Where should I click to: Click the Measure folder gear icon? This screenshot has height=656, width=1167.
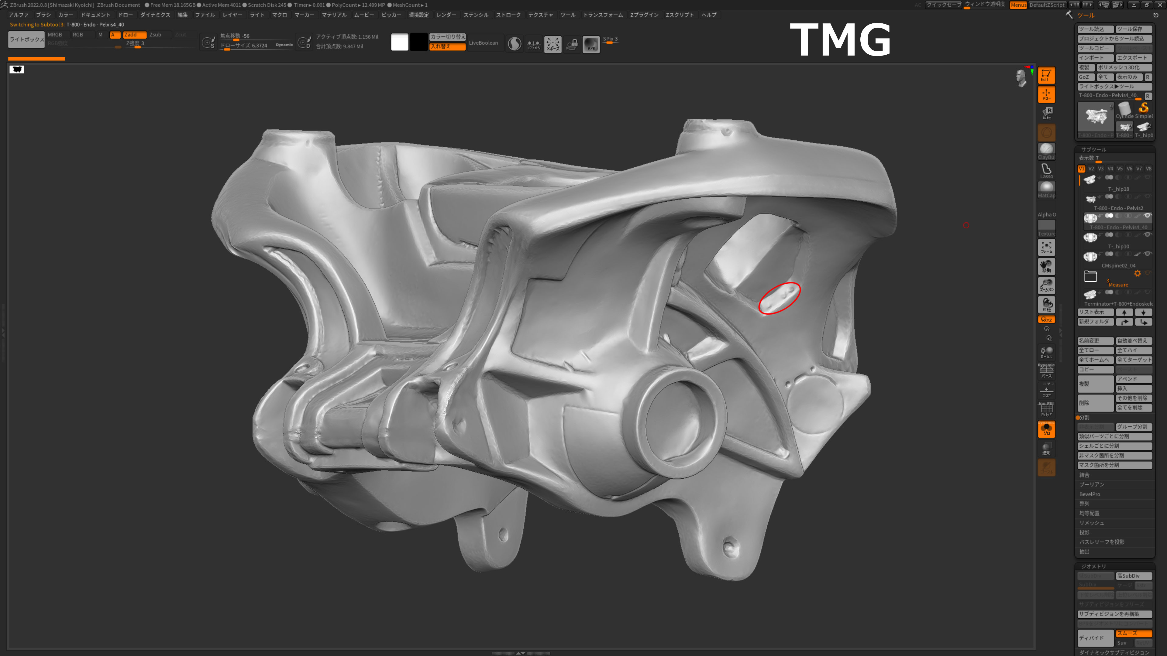tap(1137, 273)
